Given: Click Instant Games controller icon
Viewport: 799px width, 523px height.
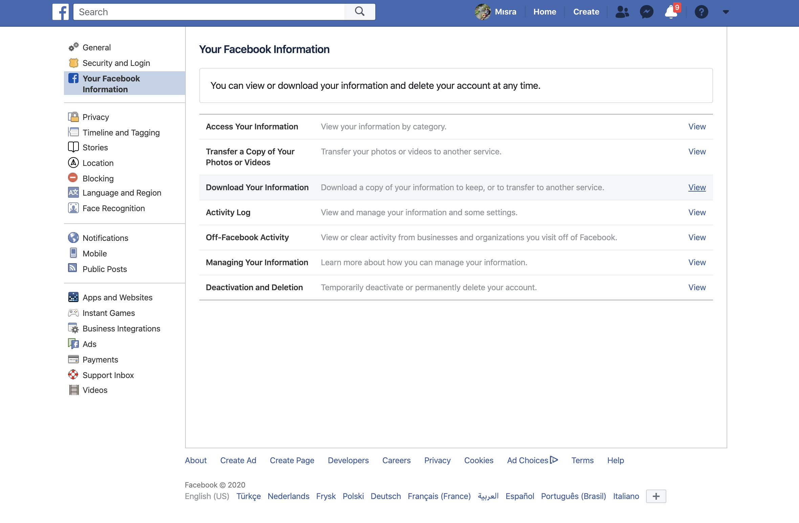Looking at the screenshot, I should (73, 313).
